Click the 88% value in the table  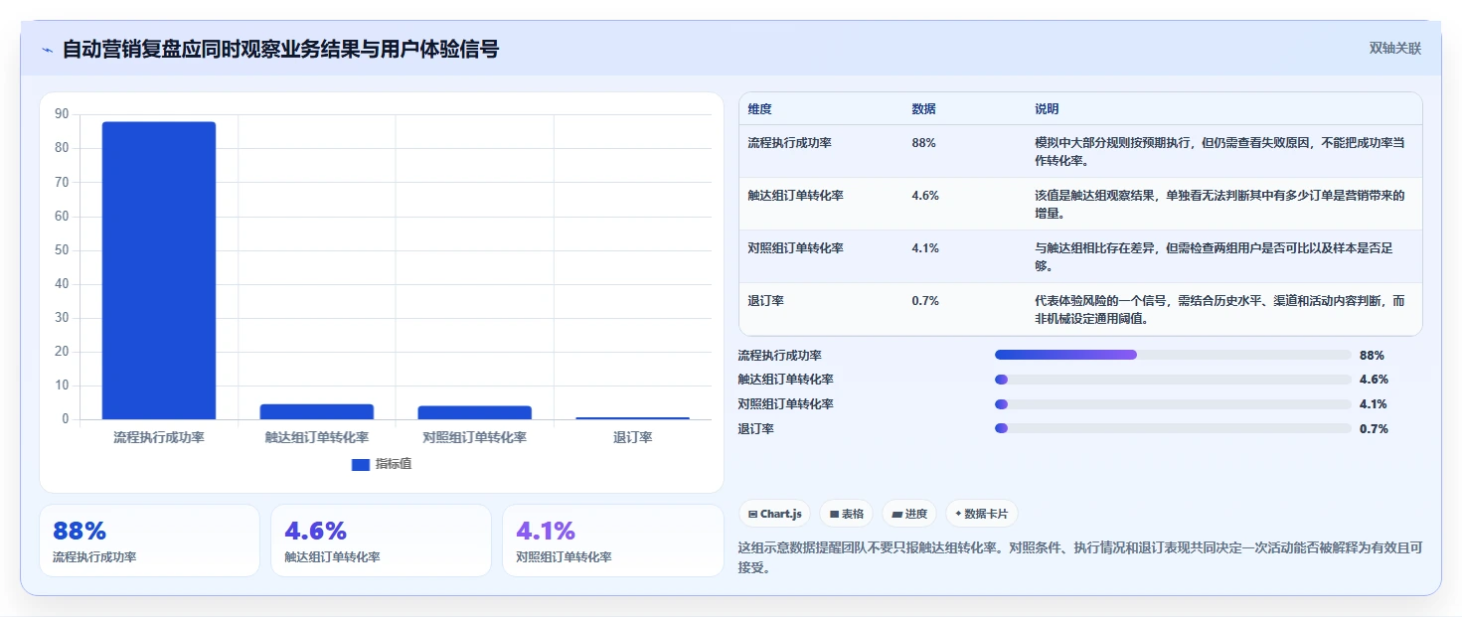coord(923,142)
